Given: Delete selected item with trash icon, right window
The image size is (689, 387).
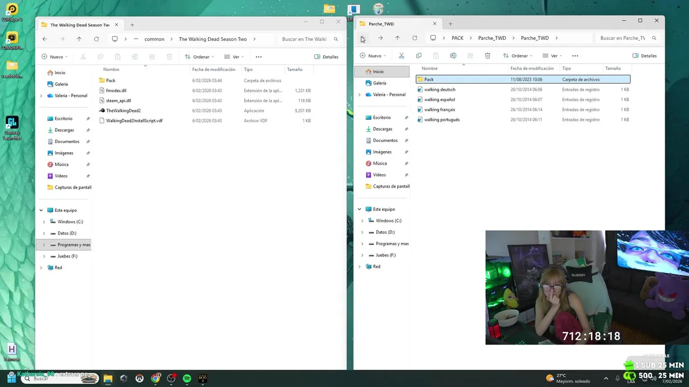Looking at the screenshot, I should tap(488, 55).
